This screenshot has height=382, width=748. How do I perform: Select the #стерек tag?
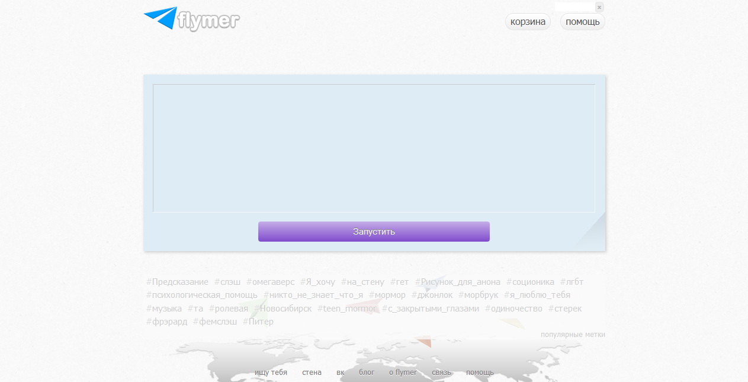coord(565,309)
